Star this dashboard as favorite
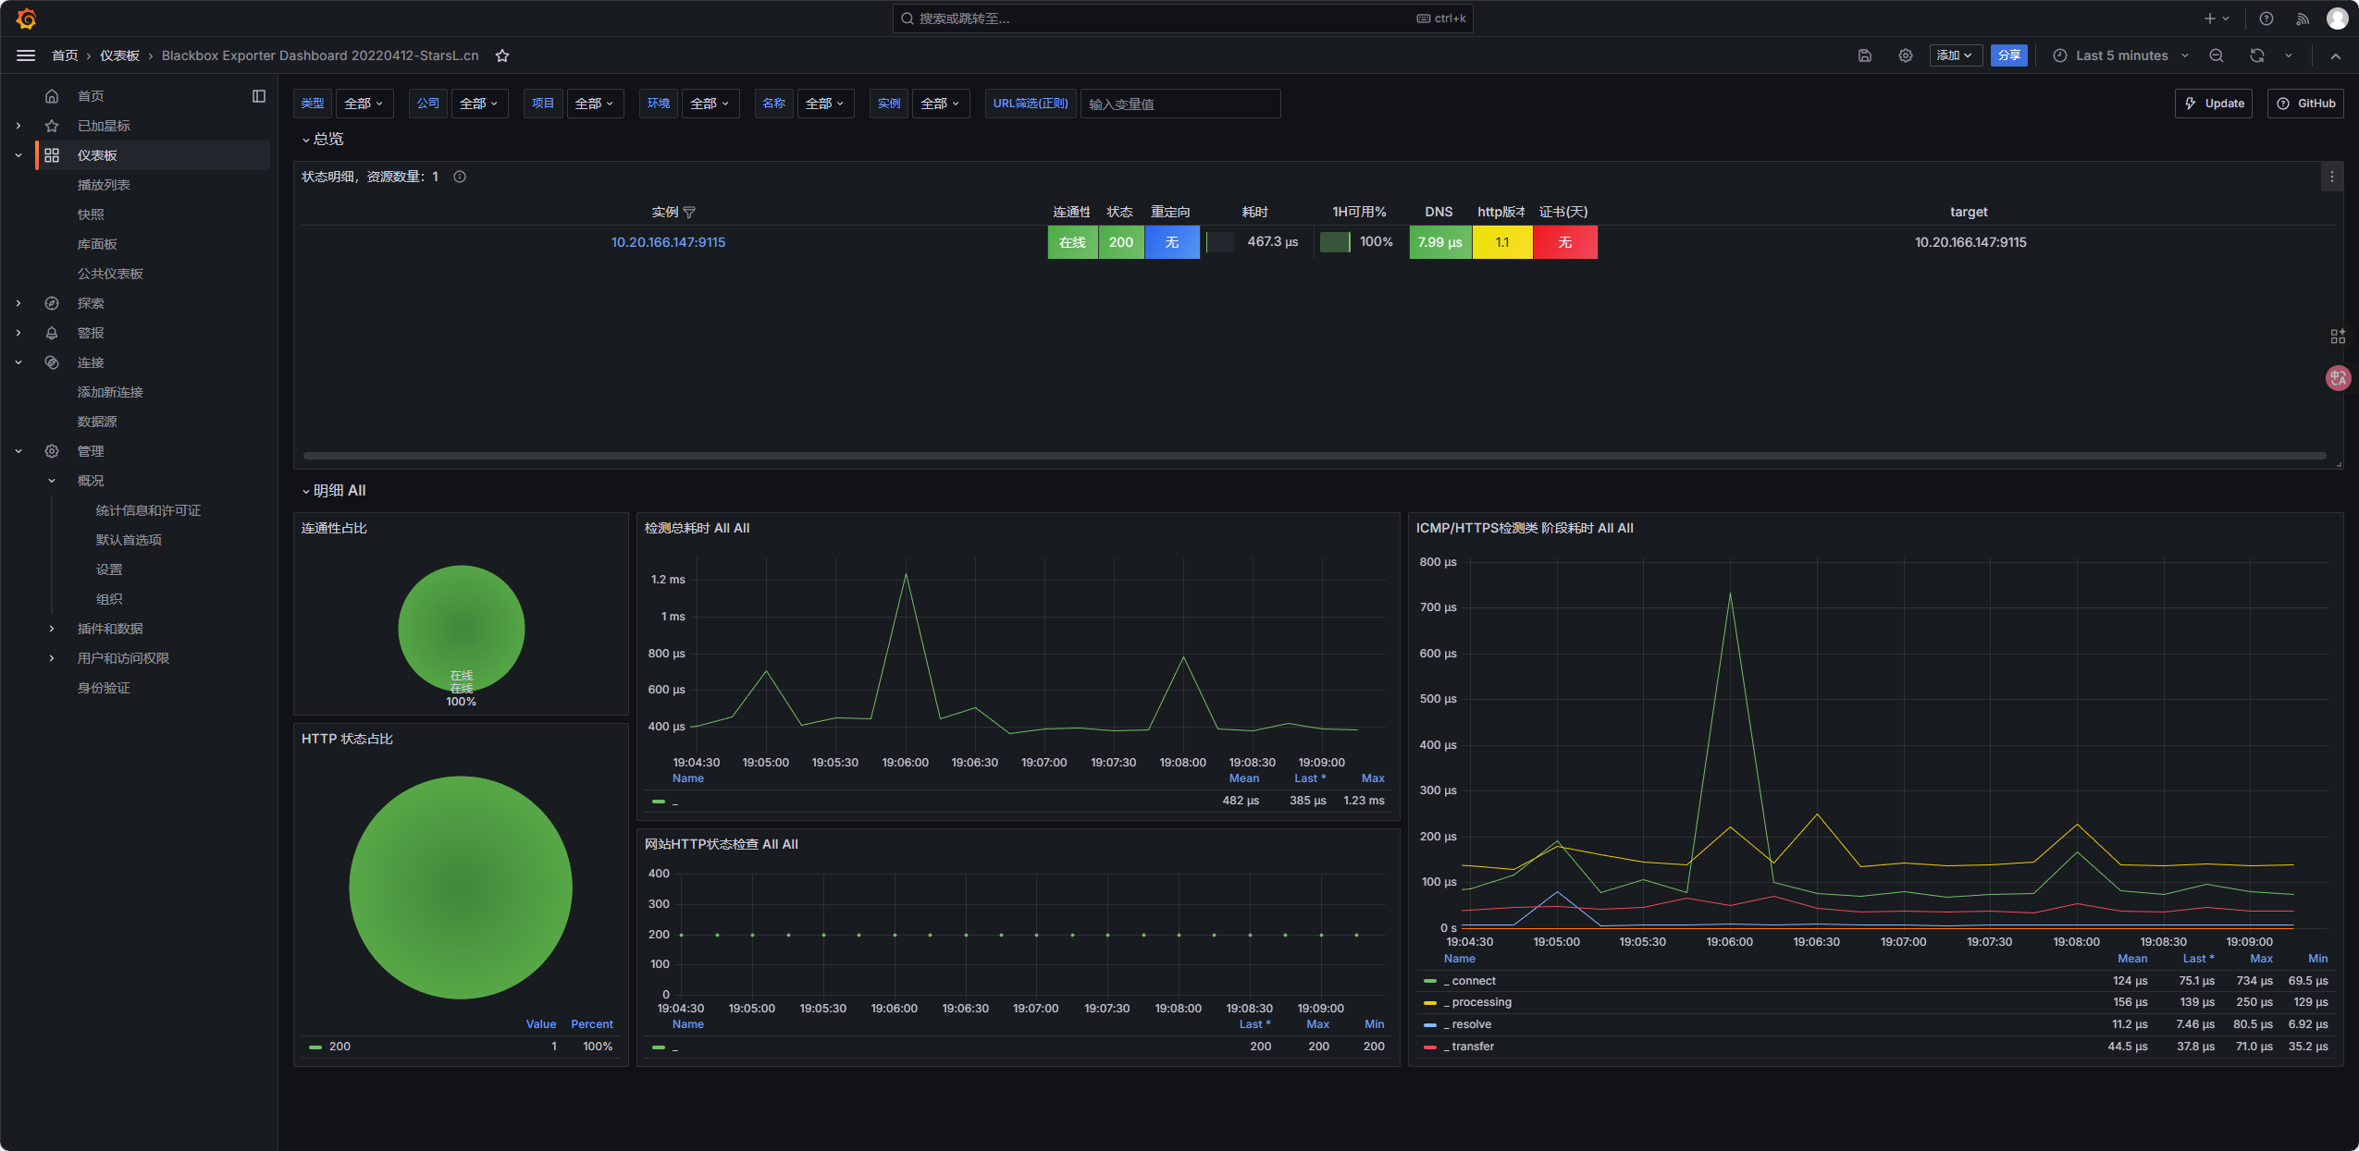This screenshot has width=2359, height=1151. (x=502, y=55)
